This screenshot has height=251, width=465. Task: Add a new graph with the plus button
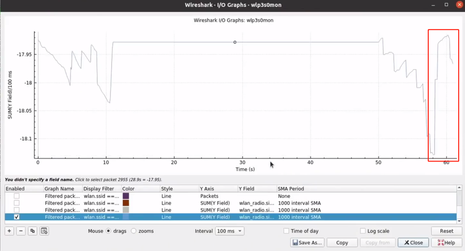click(x=9, y=231)
